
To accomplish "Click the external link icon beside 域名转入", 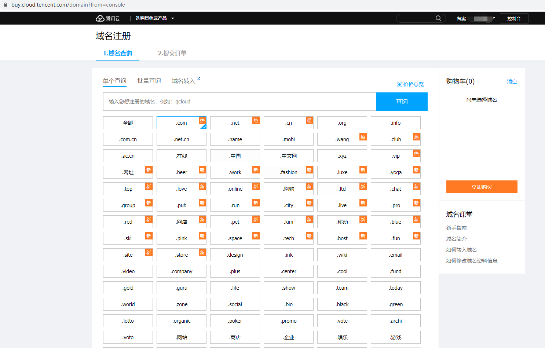I will tap(198, 78).
